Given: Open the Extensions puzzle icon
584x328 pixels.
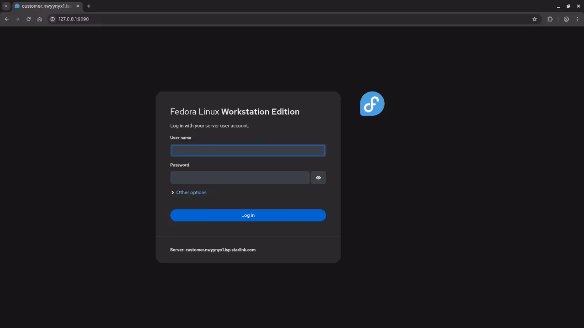Looking at the screenshot, I should click(x=550, y=19).
